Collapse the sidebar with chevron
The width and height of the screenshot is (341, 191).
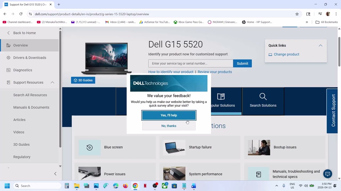(55, 174)
